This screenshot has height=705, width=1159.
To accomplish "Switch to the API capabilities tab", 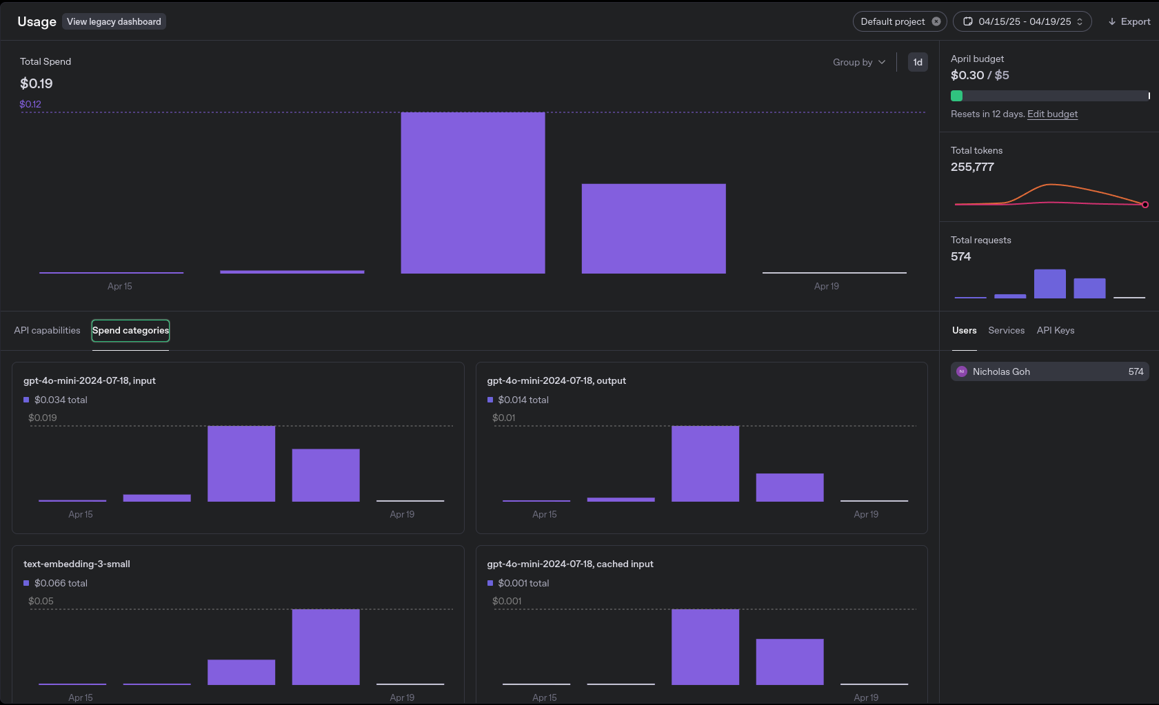I will 47,330.
